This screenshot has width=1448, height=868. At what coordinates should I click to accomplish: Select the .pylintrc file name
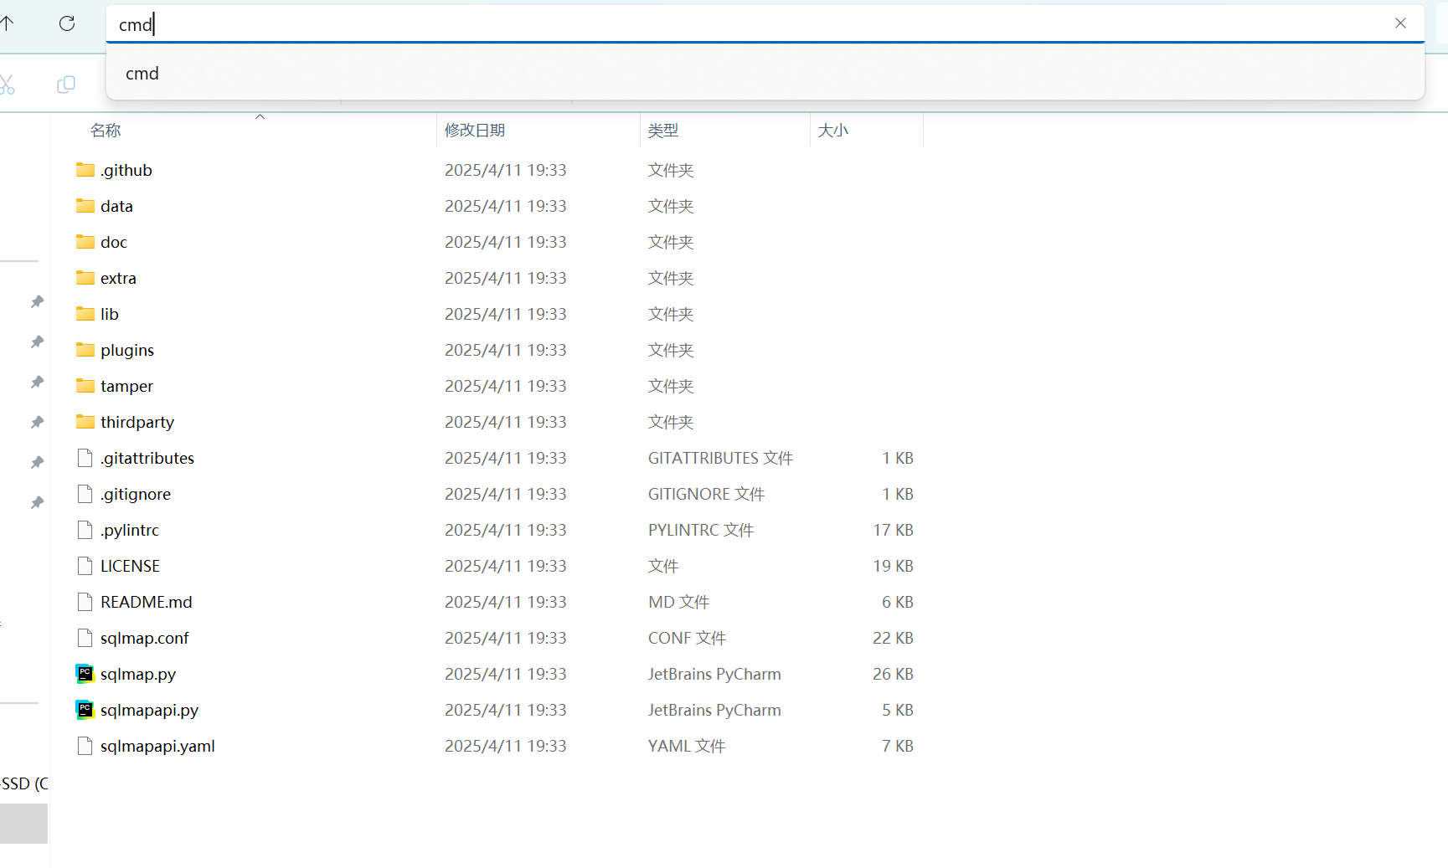(130, 530)
